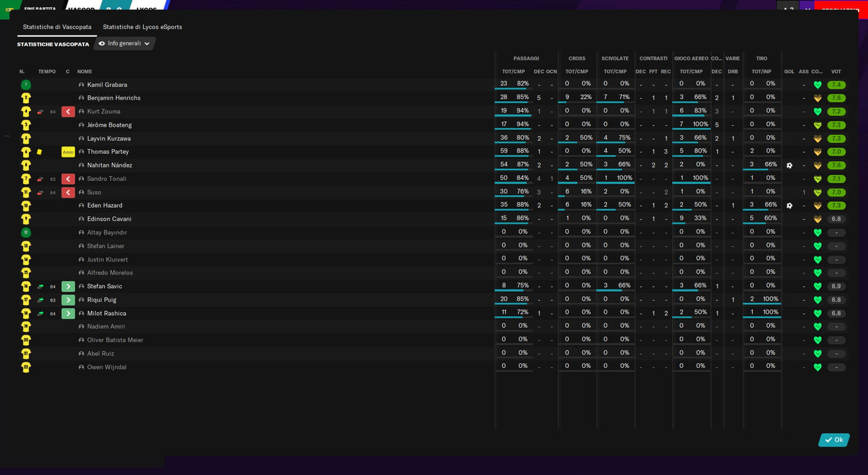The image size is (868, 475).
Task: Click the GIOCO AEREO group header
Action: click(691, 59)
